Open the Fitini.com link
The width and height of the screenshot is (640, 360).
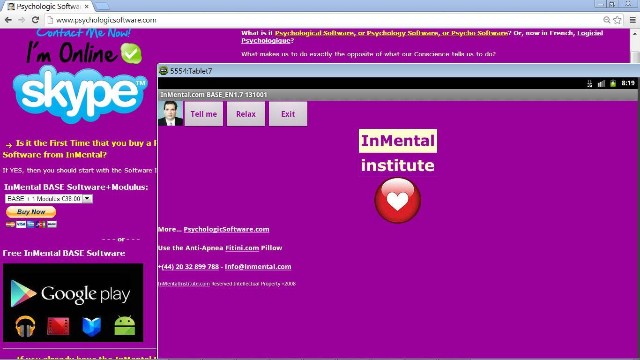(242, 248)
